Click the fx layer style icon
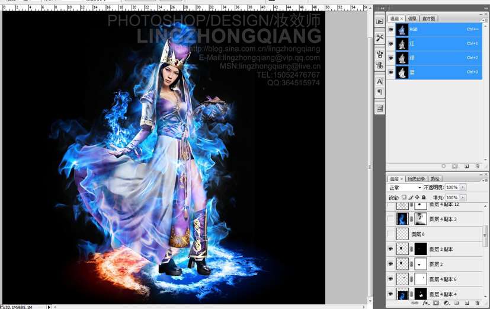The width and height of the screenshot is (490, 309). pos(425,302)
